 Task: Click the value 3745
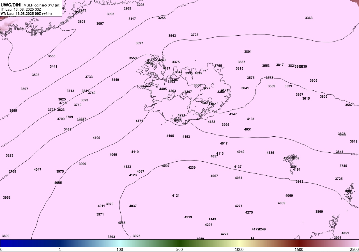pos(343,166)
